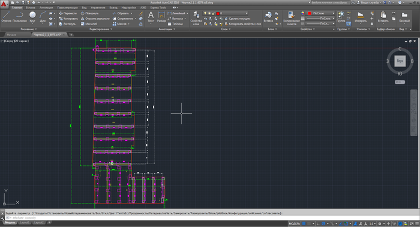Screen dimensions: 420x227
Task: Open the ПоСлою color dropdown
Action: pos(320,13)
